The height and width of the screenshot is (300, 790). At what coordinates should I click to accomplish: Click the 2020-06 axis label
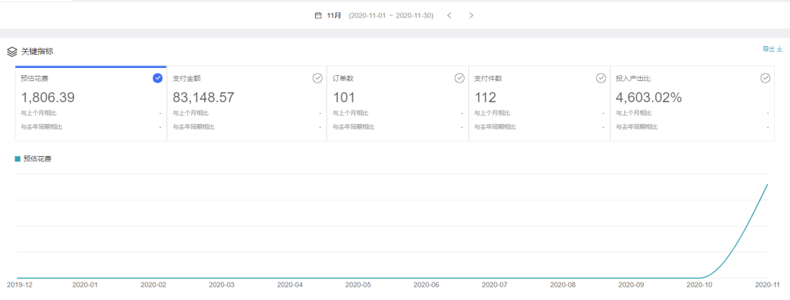426,285
